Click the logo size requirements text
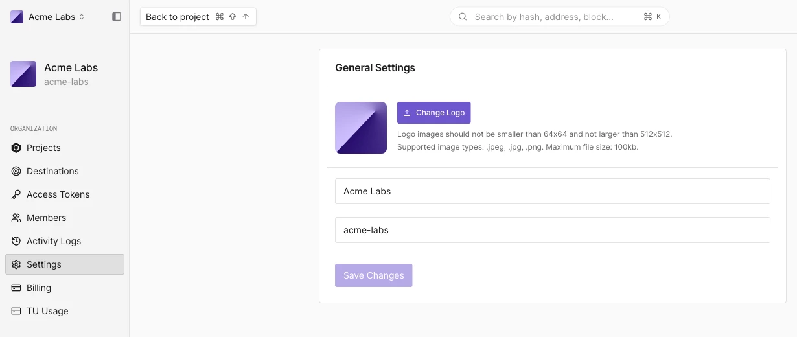Image resolution: width=797 pixels, height=337 pixels. pos(535,134)
